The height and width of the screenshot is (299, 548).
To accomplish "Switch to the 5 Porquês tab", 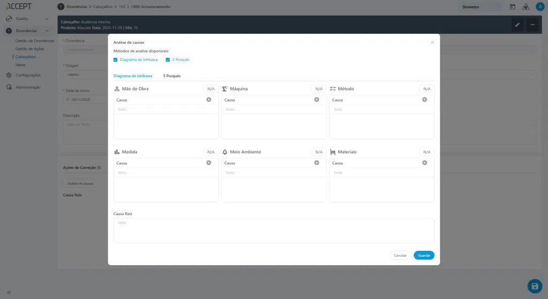I will (172, 76).
